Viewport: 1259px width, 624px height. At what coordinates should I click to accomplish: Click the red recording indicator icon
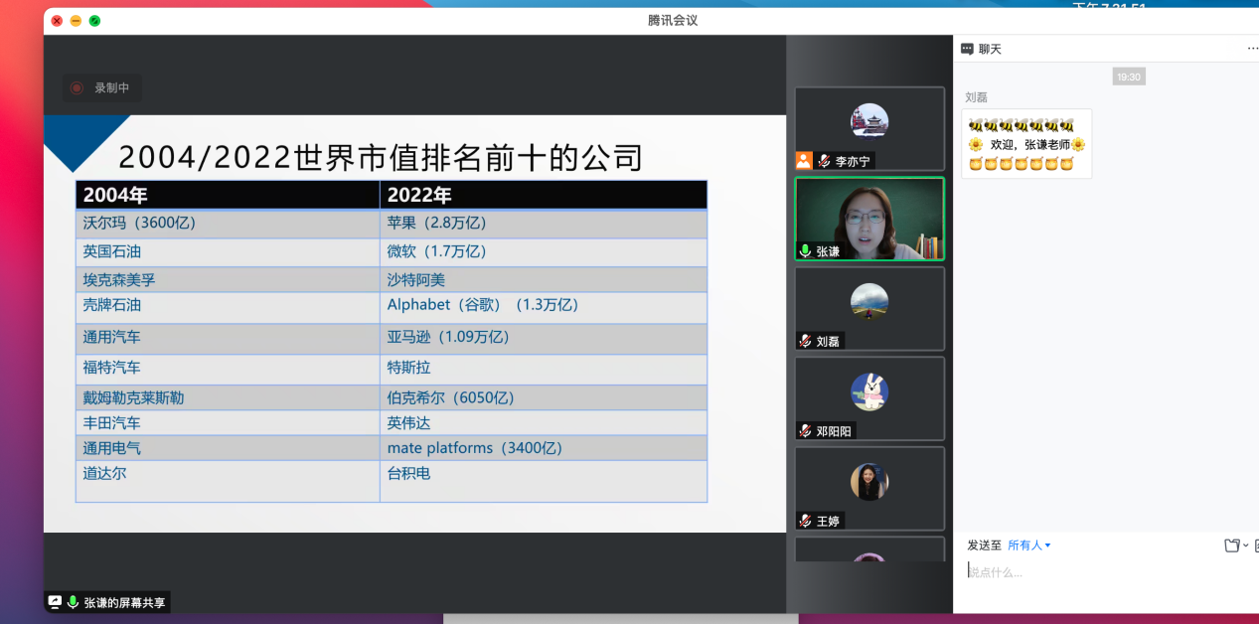pos(77,87)
